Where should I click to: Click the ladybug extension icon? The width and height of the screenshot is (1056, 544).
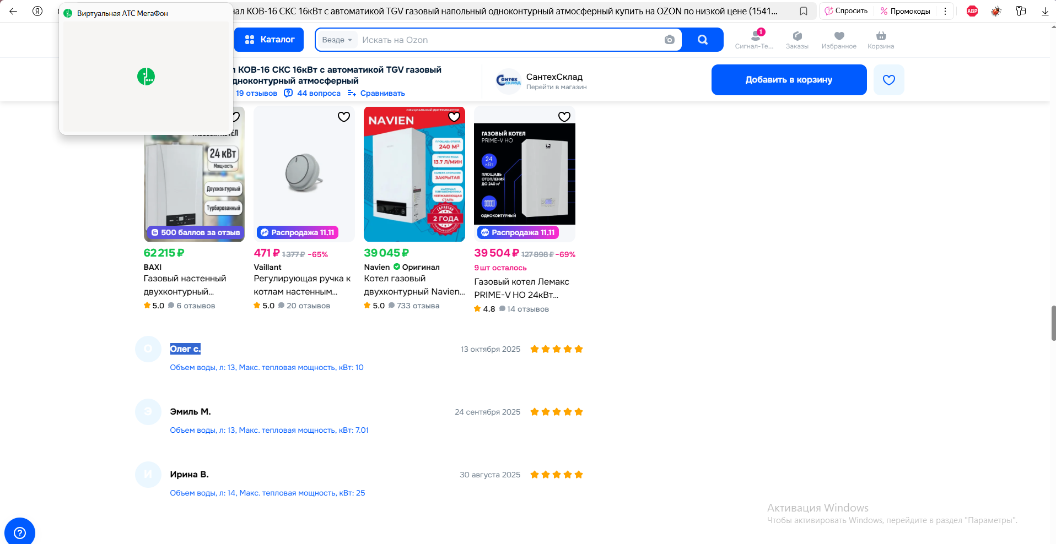pyautogui.click(x=996, y=11)
